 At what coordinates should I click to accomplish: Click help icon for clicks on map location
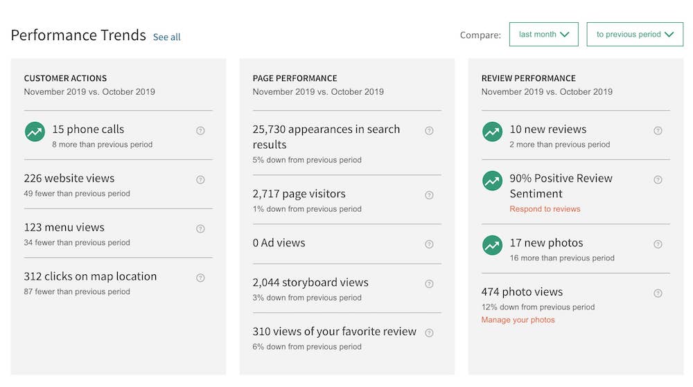click(x=200, y=278)
